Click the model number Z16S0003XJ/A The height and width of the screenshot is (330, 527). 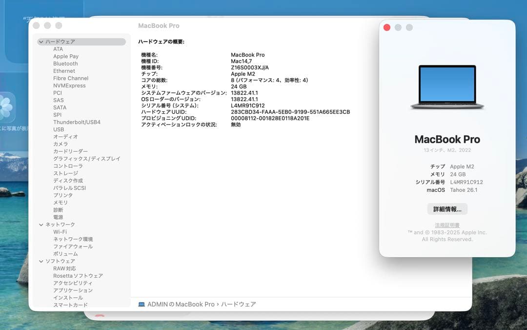pyautogui.click(x=250, y=68)
